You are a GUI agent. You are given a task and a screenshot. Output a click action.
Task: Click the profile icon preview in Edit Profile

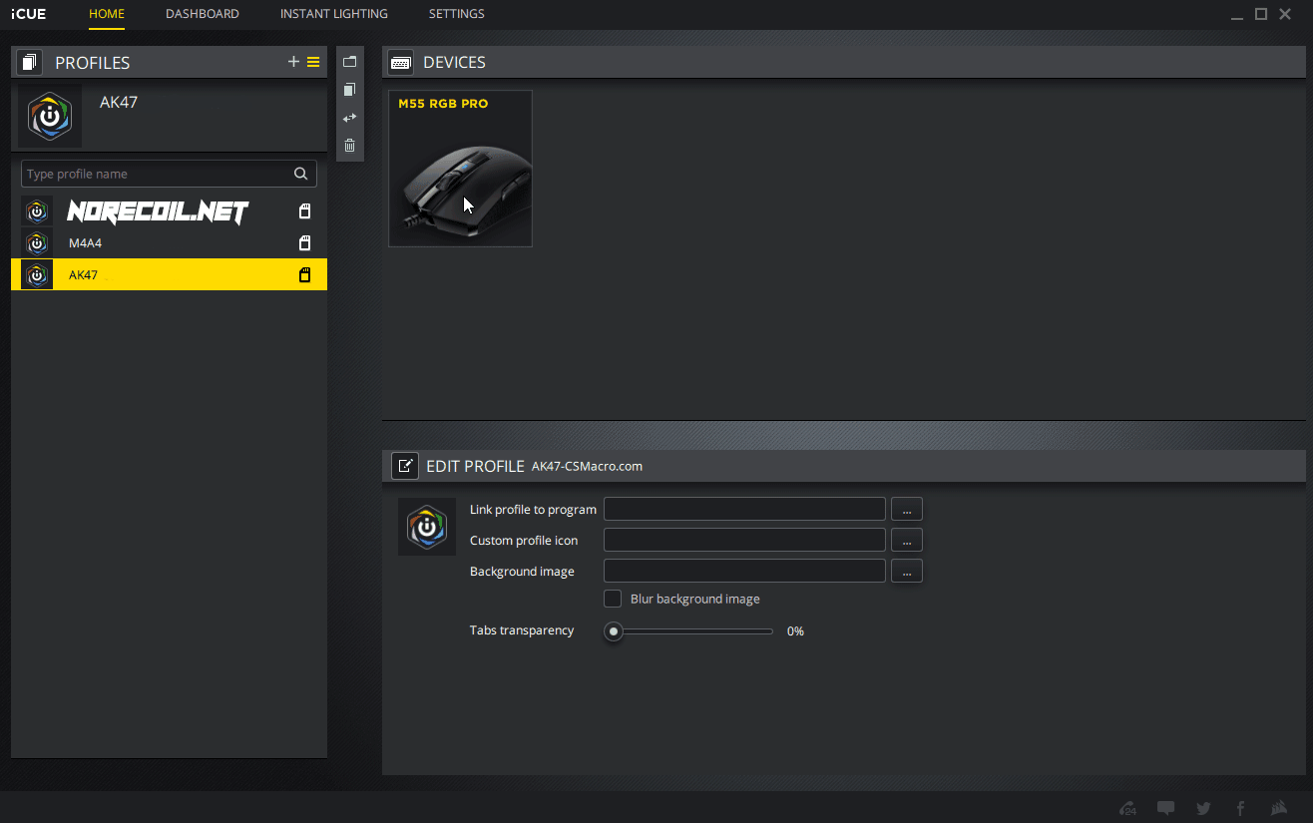point(427,527)
